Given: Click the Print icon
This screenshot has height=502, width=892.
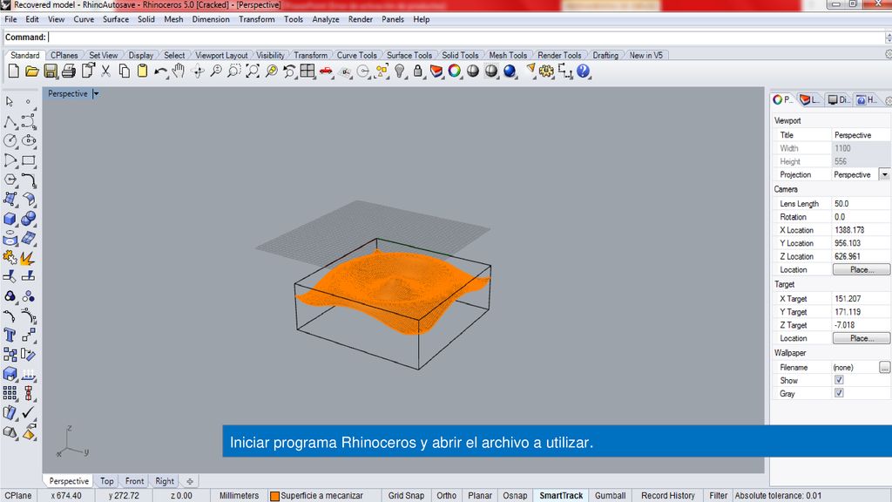Looking at the screenshot, I should click(x=69, y=71).
